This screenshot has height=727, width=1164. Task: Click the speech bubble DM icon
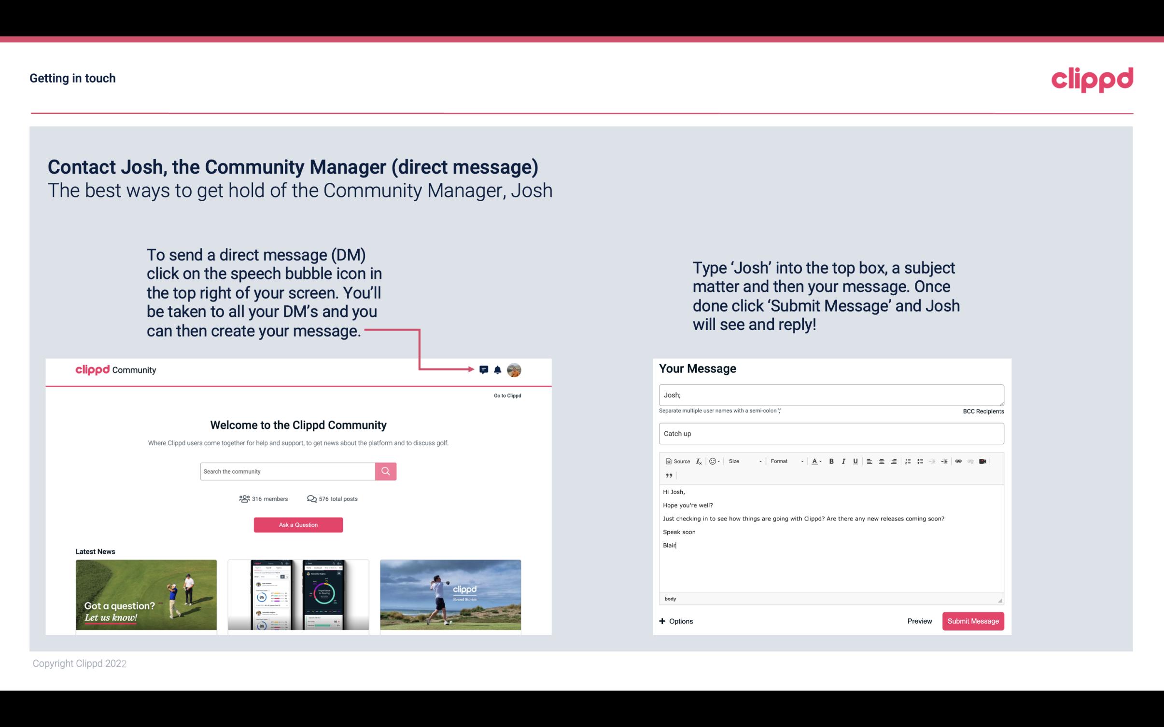(485, 370)
